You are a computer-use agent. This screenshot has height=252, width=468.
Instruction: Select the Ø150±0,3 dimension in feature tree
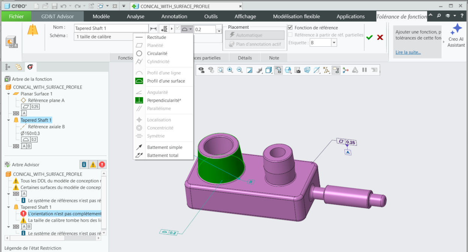[x=30, y=133]
